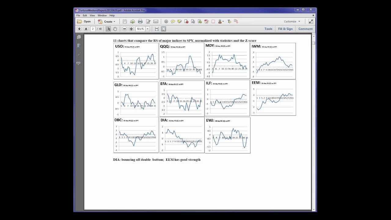The image size is (391, 220).
Task: Show Page Thumbnails panel in left sidebar
Action: pos(79,37)
